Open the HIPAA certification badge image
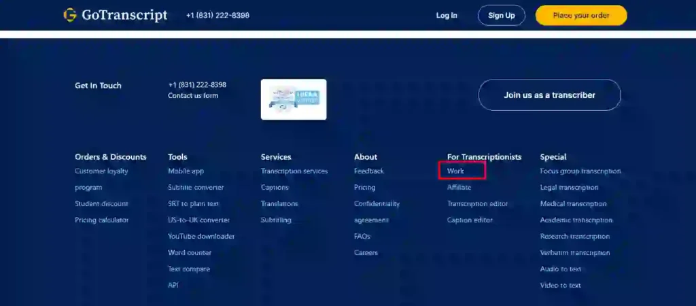Screen dimensions: 696x306 (294, 99)
